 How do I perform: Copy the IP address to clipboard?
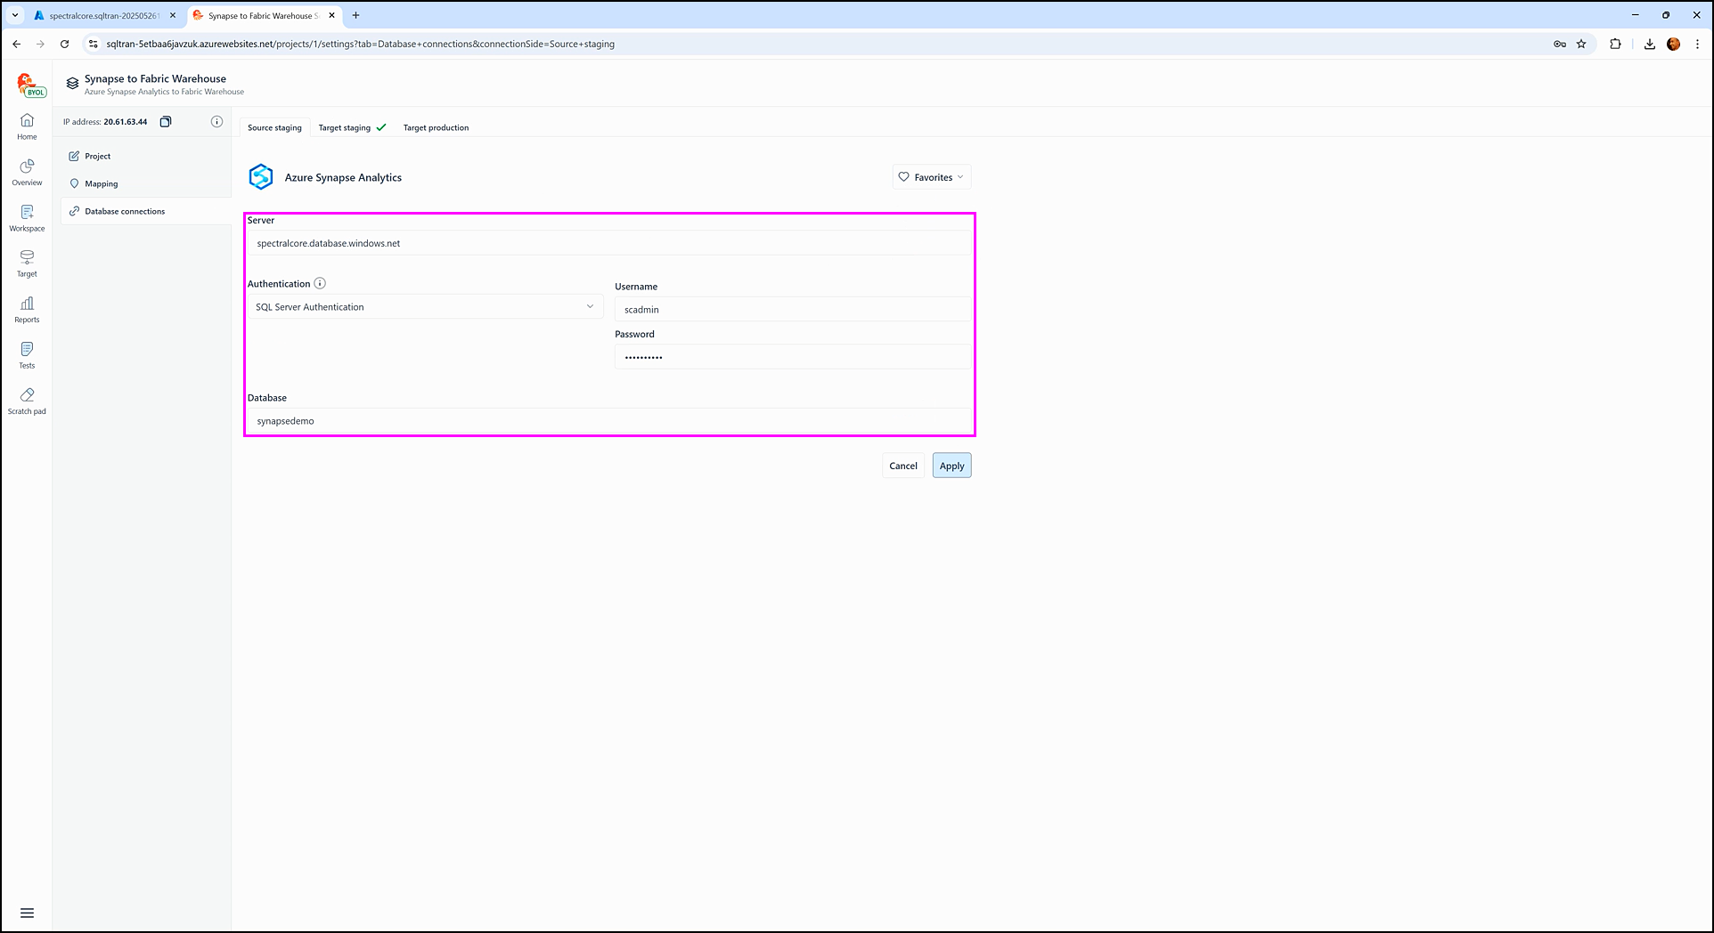pos(166,122)
